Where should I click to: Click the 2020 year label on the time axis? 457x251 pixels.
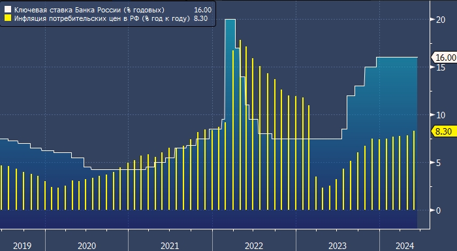87,246
